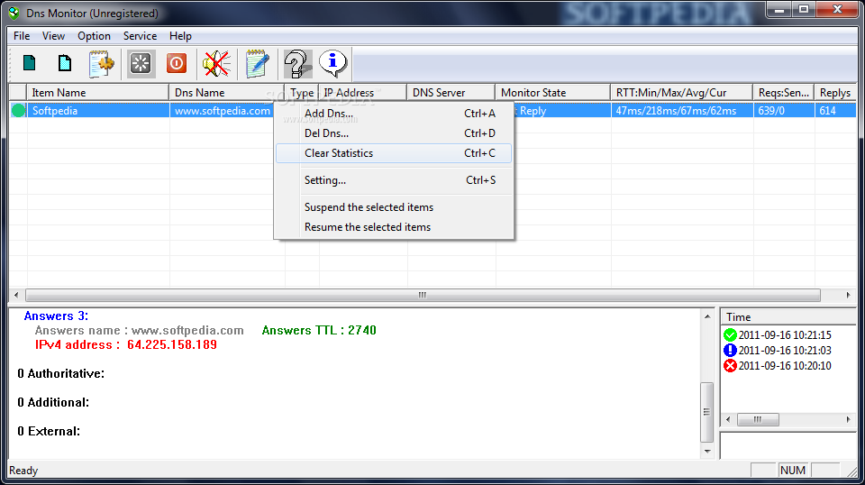Click the grey start monitoring spinner icon
Viewport: 865px width, 485px height.
(141, 63)
